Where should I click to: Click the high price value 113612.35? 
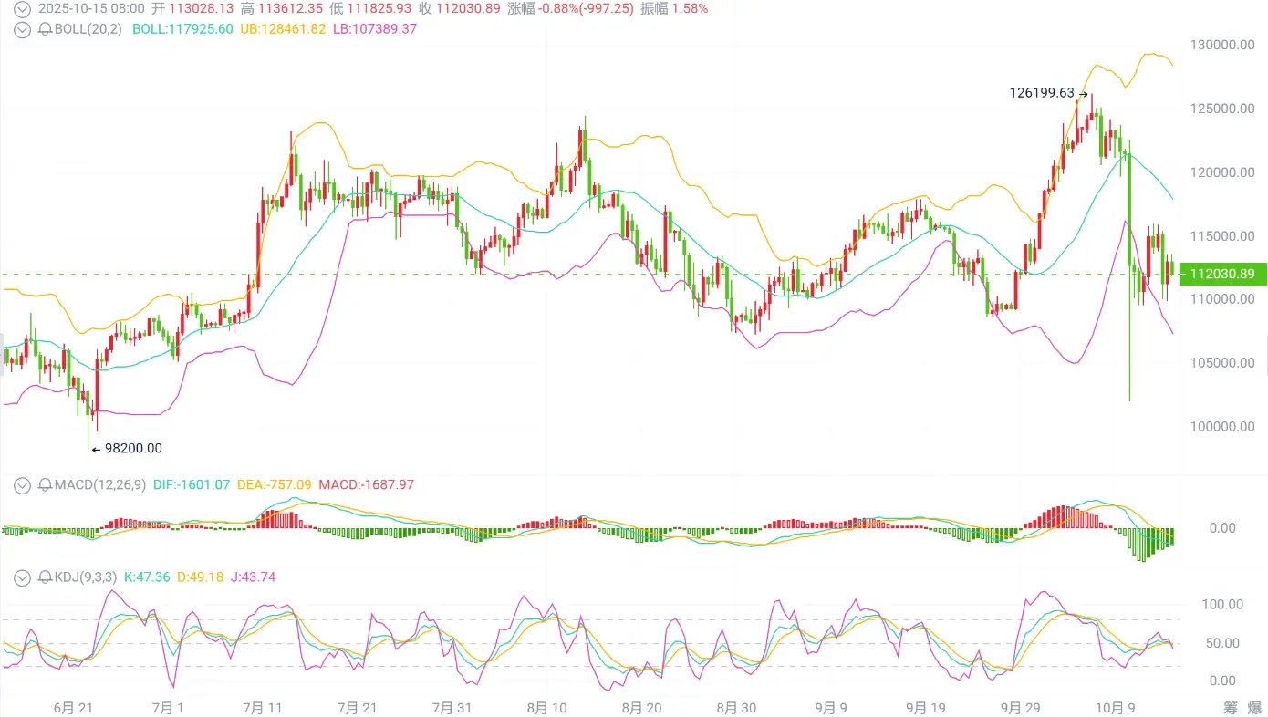click(291, 8)
